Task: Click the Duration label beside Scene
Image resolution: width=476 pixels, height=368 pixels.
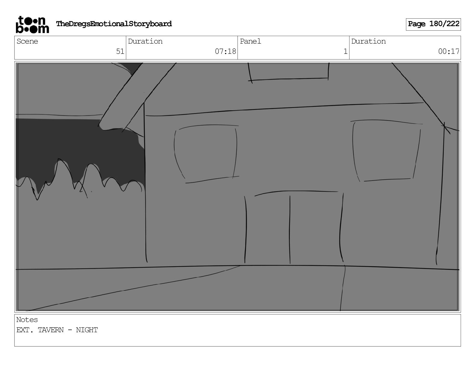Action: (145, 41)
